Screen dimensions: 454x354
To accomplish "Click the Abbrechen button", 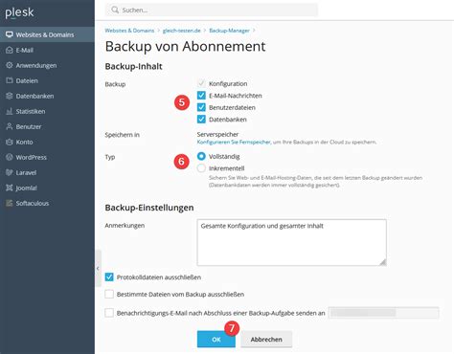I will (266, 340).
